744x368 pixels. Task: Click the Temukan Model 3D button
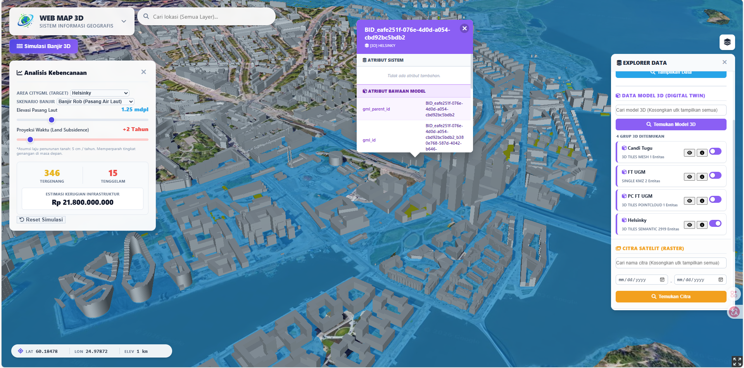click(x=671, y=124)
